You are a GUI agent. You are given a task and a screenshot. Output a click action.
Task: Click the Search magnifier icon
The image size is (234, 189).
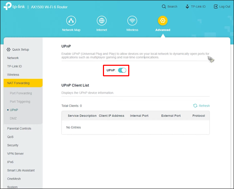tap(164, 7)
